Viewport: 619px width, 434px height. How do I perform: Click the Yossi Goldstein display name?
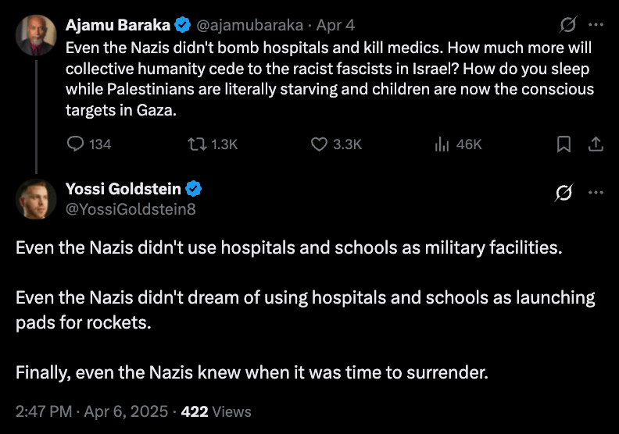(124, 189)
